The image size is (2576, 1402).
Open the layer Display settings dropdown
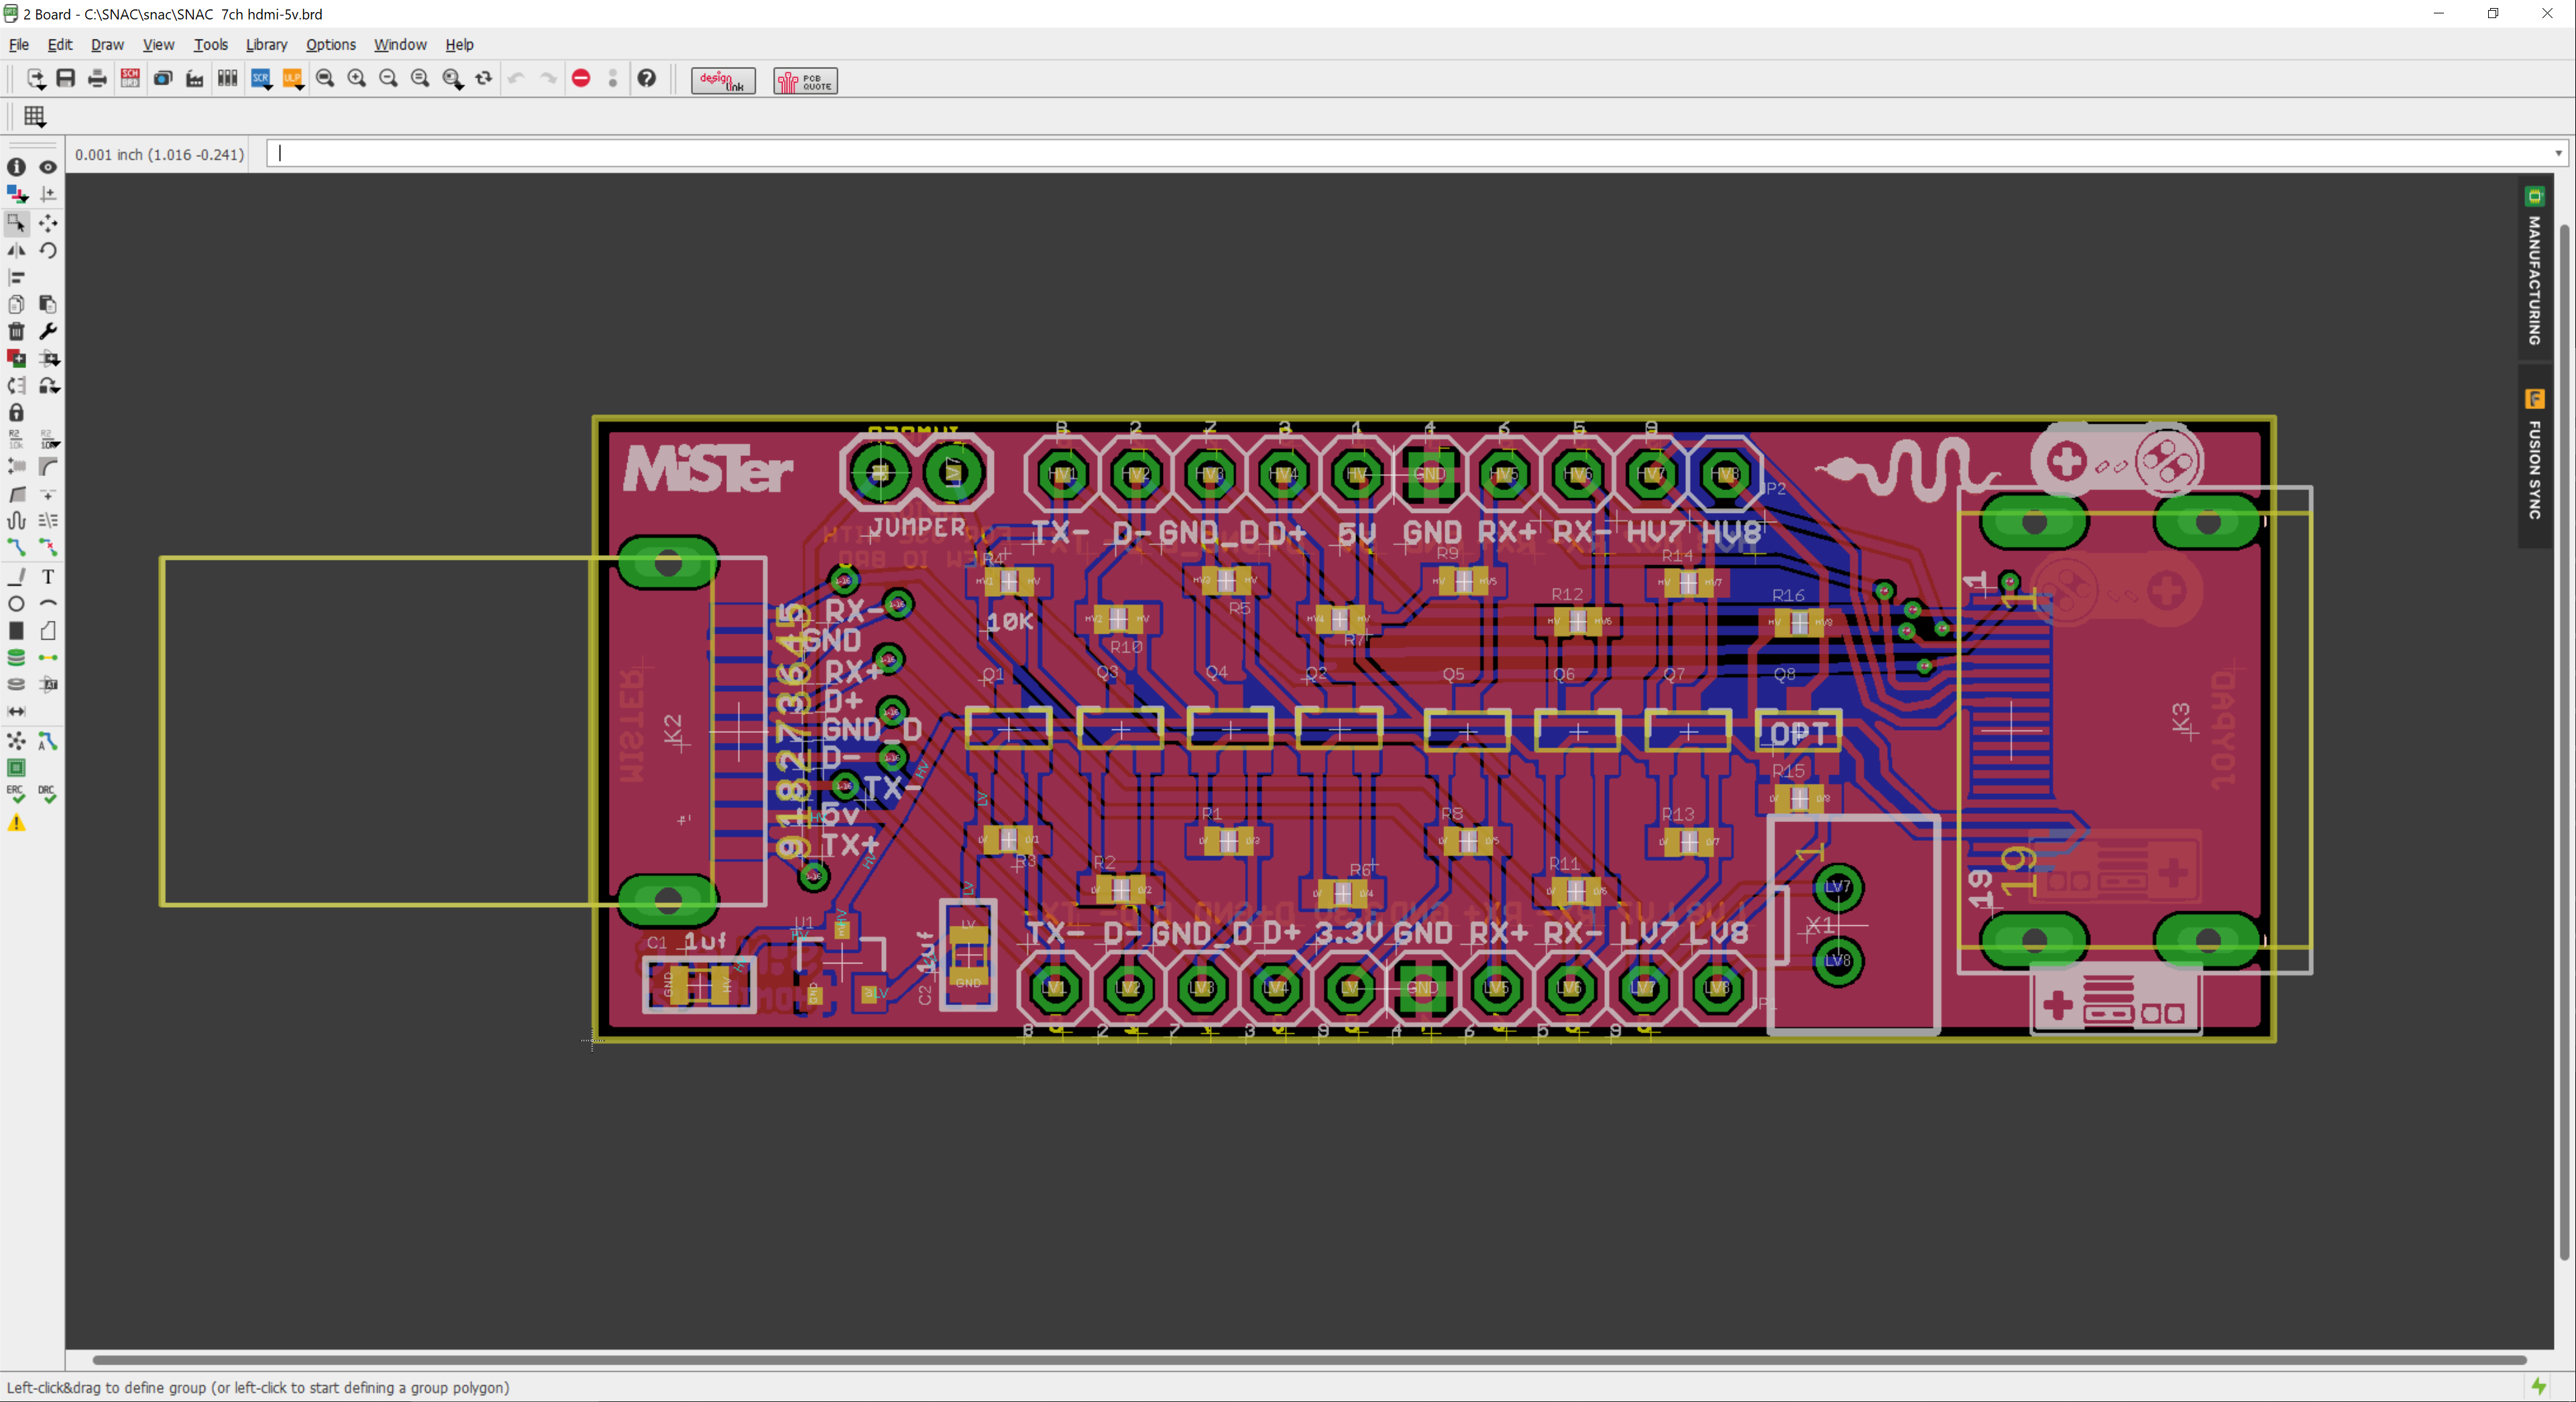coord(17,194)
